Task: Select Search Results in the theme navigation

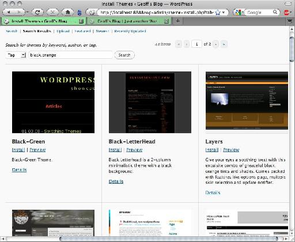Action: pyautogui.click(x=37, y=31)
